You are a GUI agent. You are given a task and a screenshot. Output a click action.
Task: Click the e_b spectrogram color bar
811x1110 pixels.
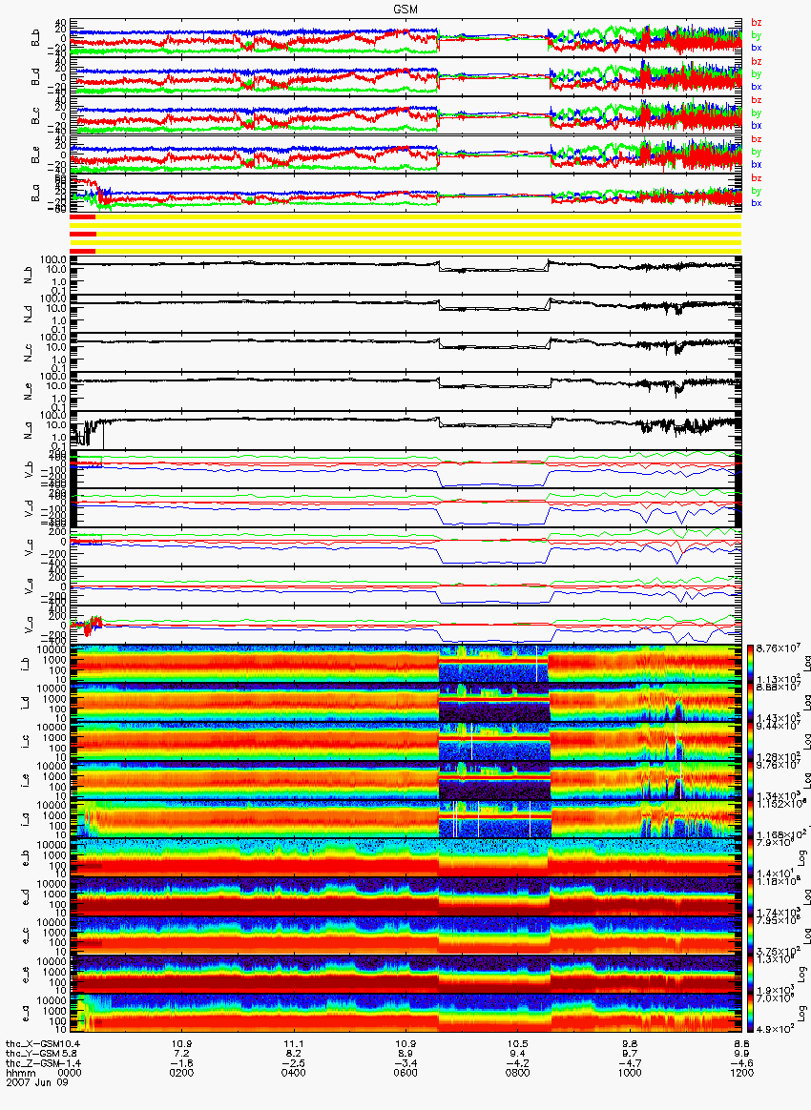(x=749, y=858)
